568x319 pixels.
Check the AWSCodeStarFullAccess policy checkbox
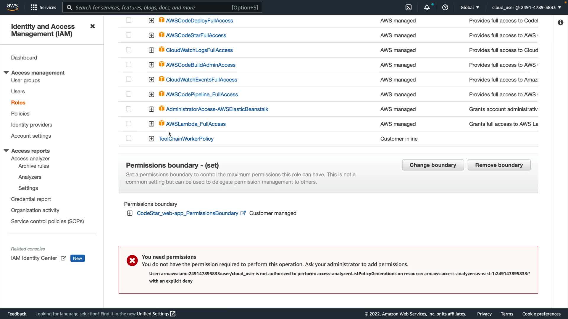(x=128, y=35)
